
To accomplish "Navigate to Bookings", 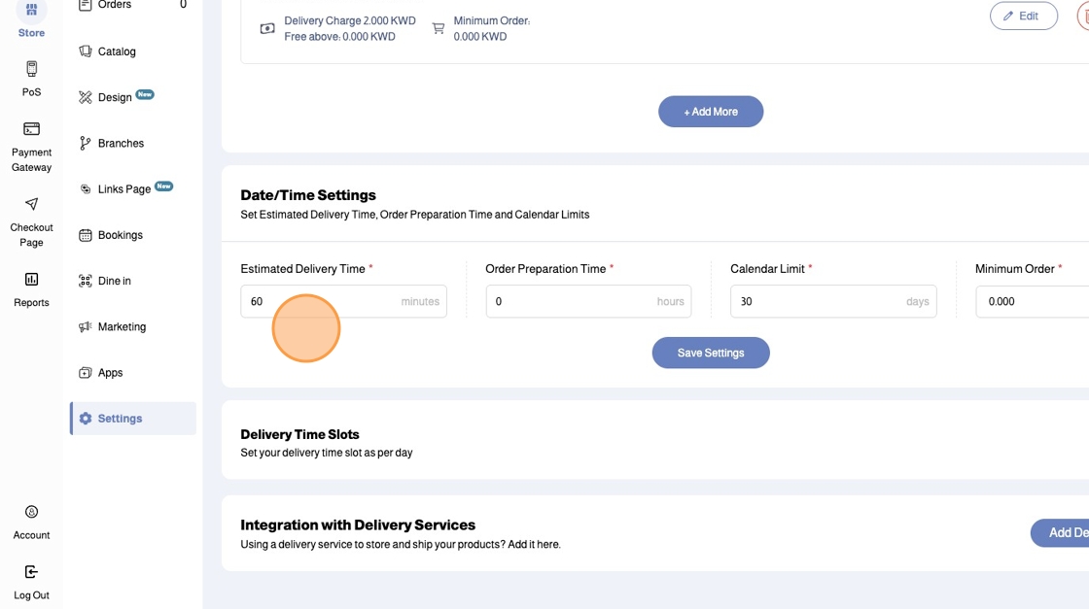I will 120,235.
